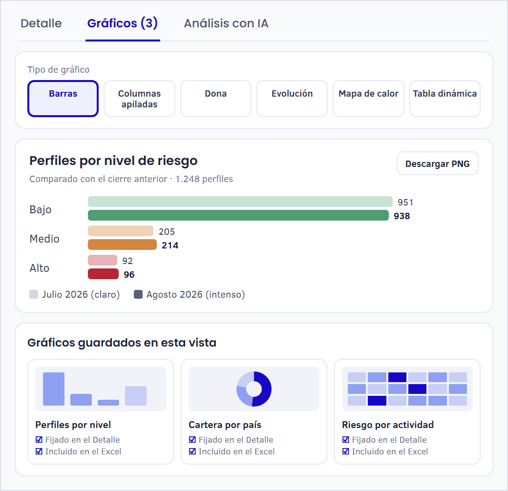Click the Perfiles por nivel card title
508x491 pixels.
click(73, 424)
